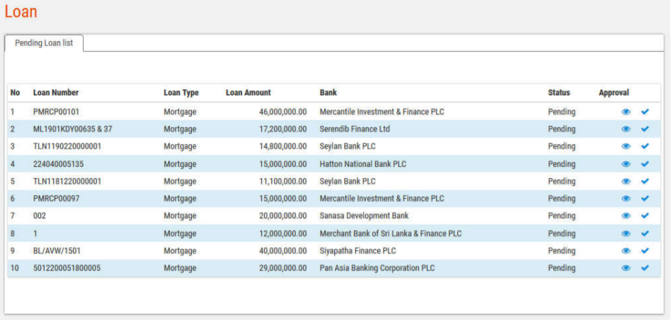View loan BL/AVW/1501 details
The width and height of the screenshot is (671, 320).
626,251
